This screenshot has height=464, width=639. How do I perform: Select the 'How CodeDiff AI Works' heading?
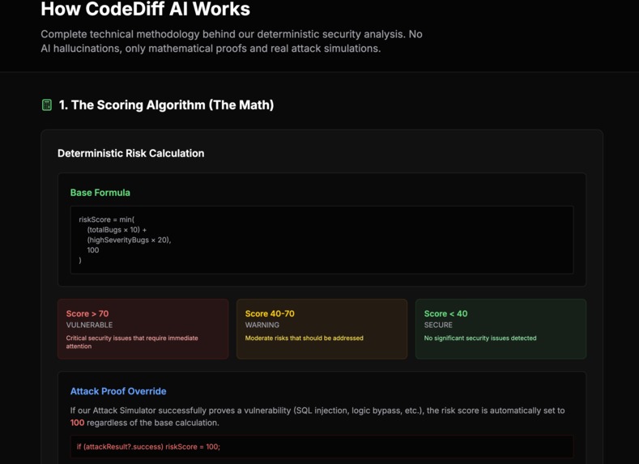[146, 9]
